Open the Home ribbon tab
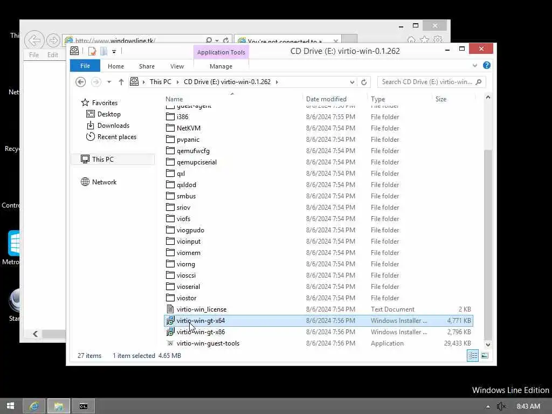The width and height of the screenshot is (552, 414). 116,66
